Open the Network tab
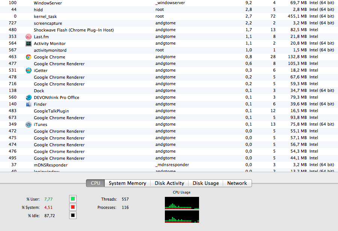 coord(237,183)
